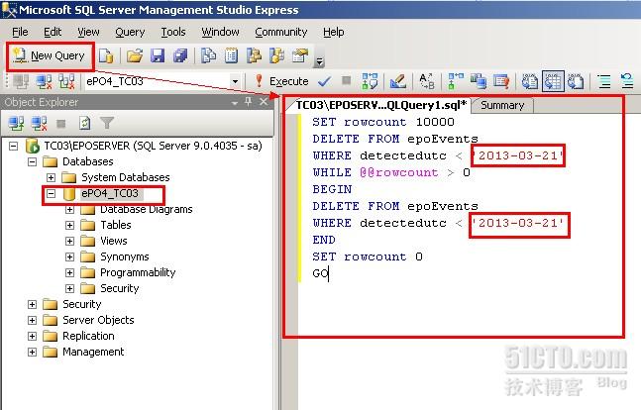Expand the Tables folder
Viewport: 641px width, 410px height.
tap(70, 225)
